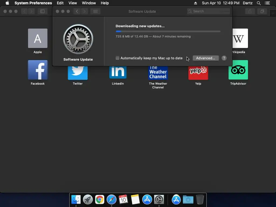276x207 pixels.
Task: Open the Facebook favorite in Safari
Action: point(38,70)
